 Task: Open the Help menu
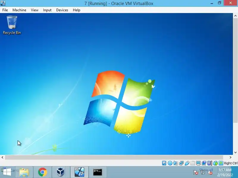tap(76, 10)
